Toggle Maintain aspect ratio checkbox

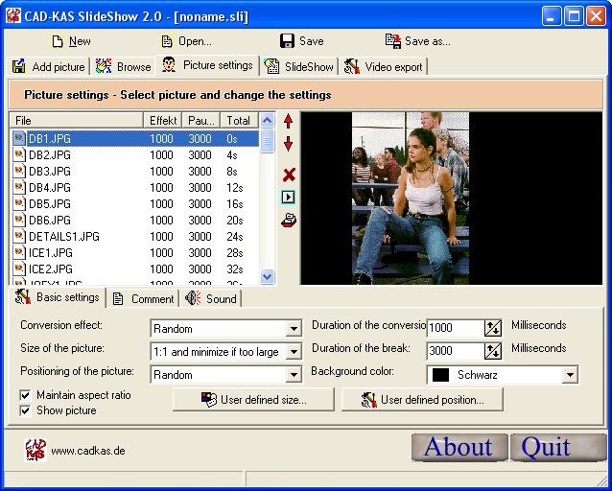[x=26, y=395]
